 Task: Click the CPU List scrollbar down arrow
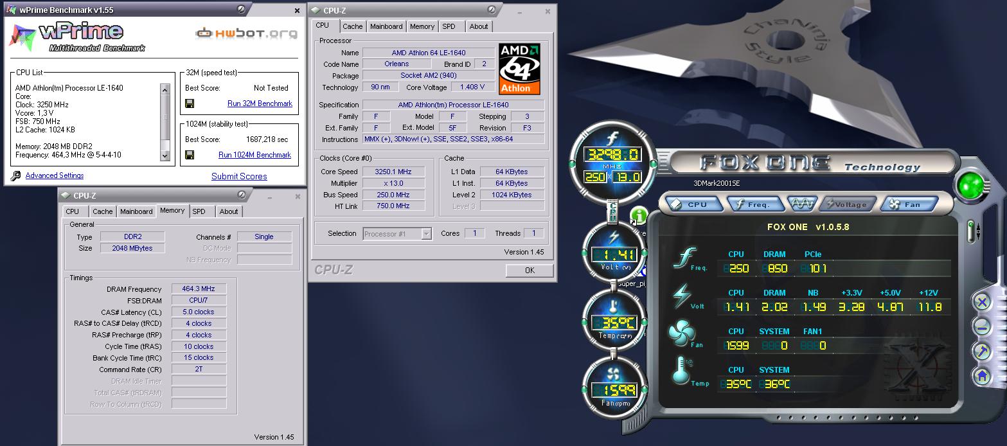tap(165, 155)
